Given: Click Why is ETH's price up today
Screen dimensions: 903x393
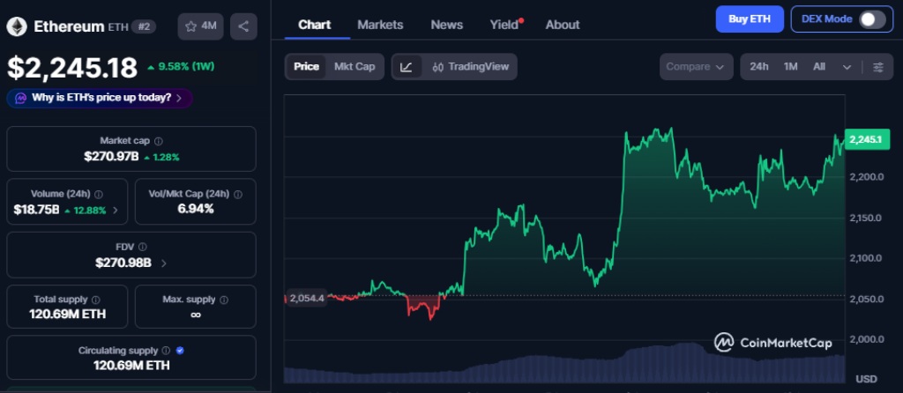Looking at the screenshot, I should (100, 98).
